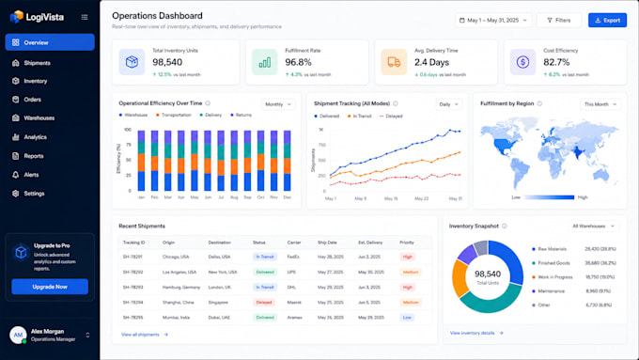Click the Shipments sidebar icon
The image size is (639, 360).
tap(15, 63)
